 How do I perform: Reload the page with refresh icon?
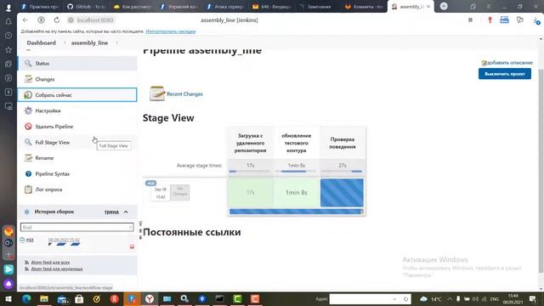tap(57, 20)
